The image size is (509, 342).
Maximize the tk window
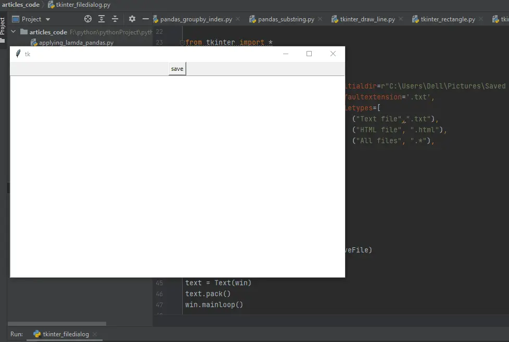[309, 54]
